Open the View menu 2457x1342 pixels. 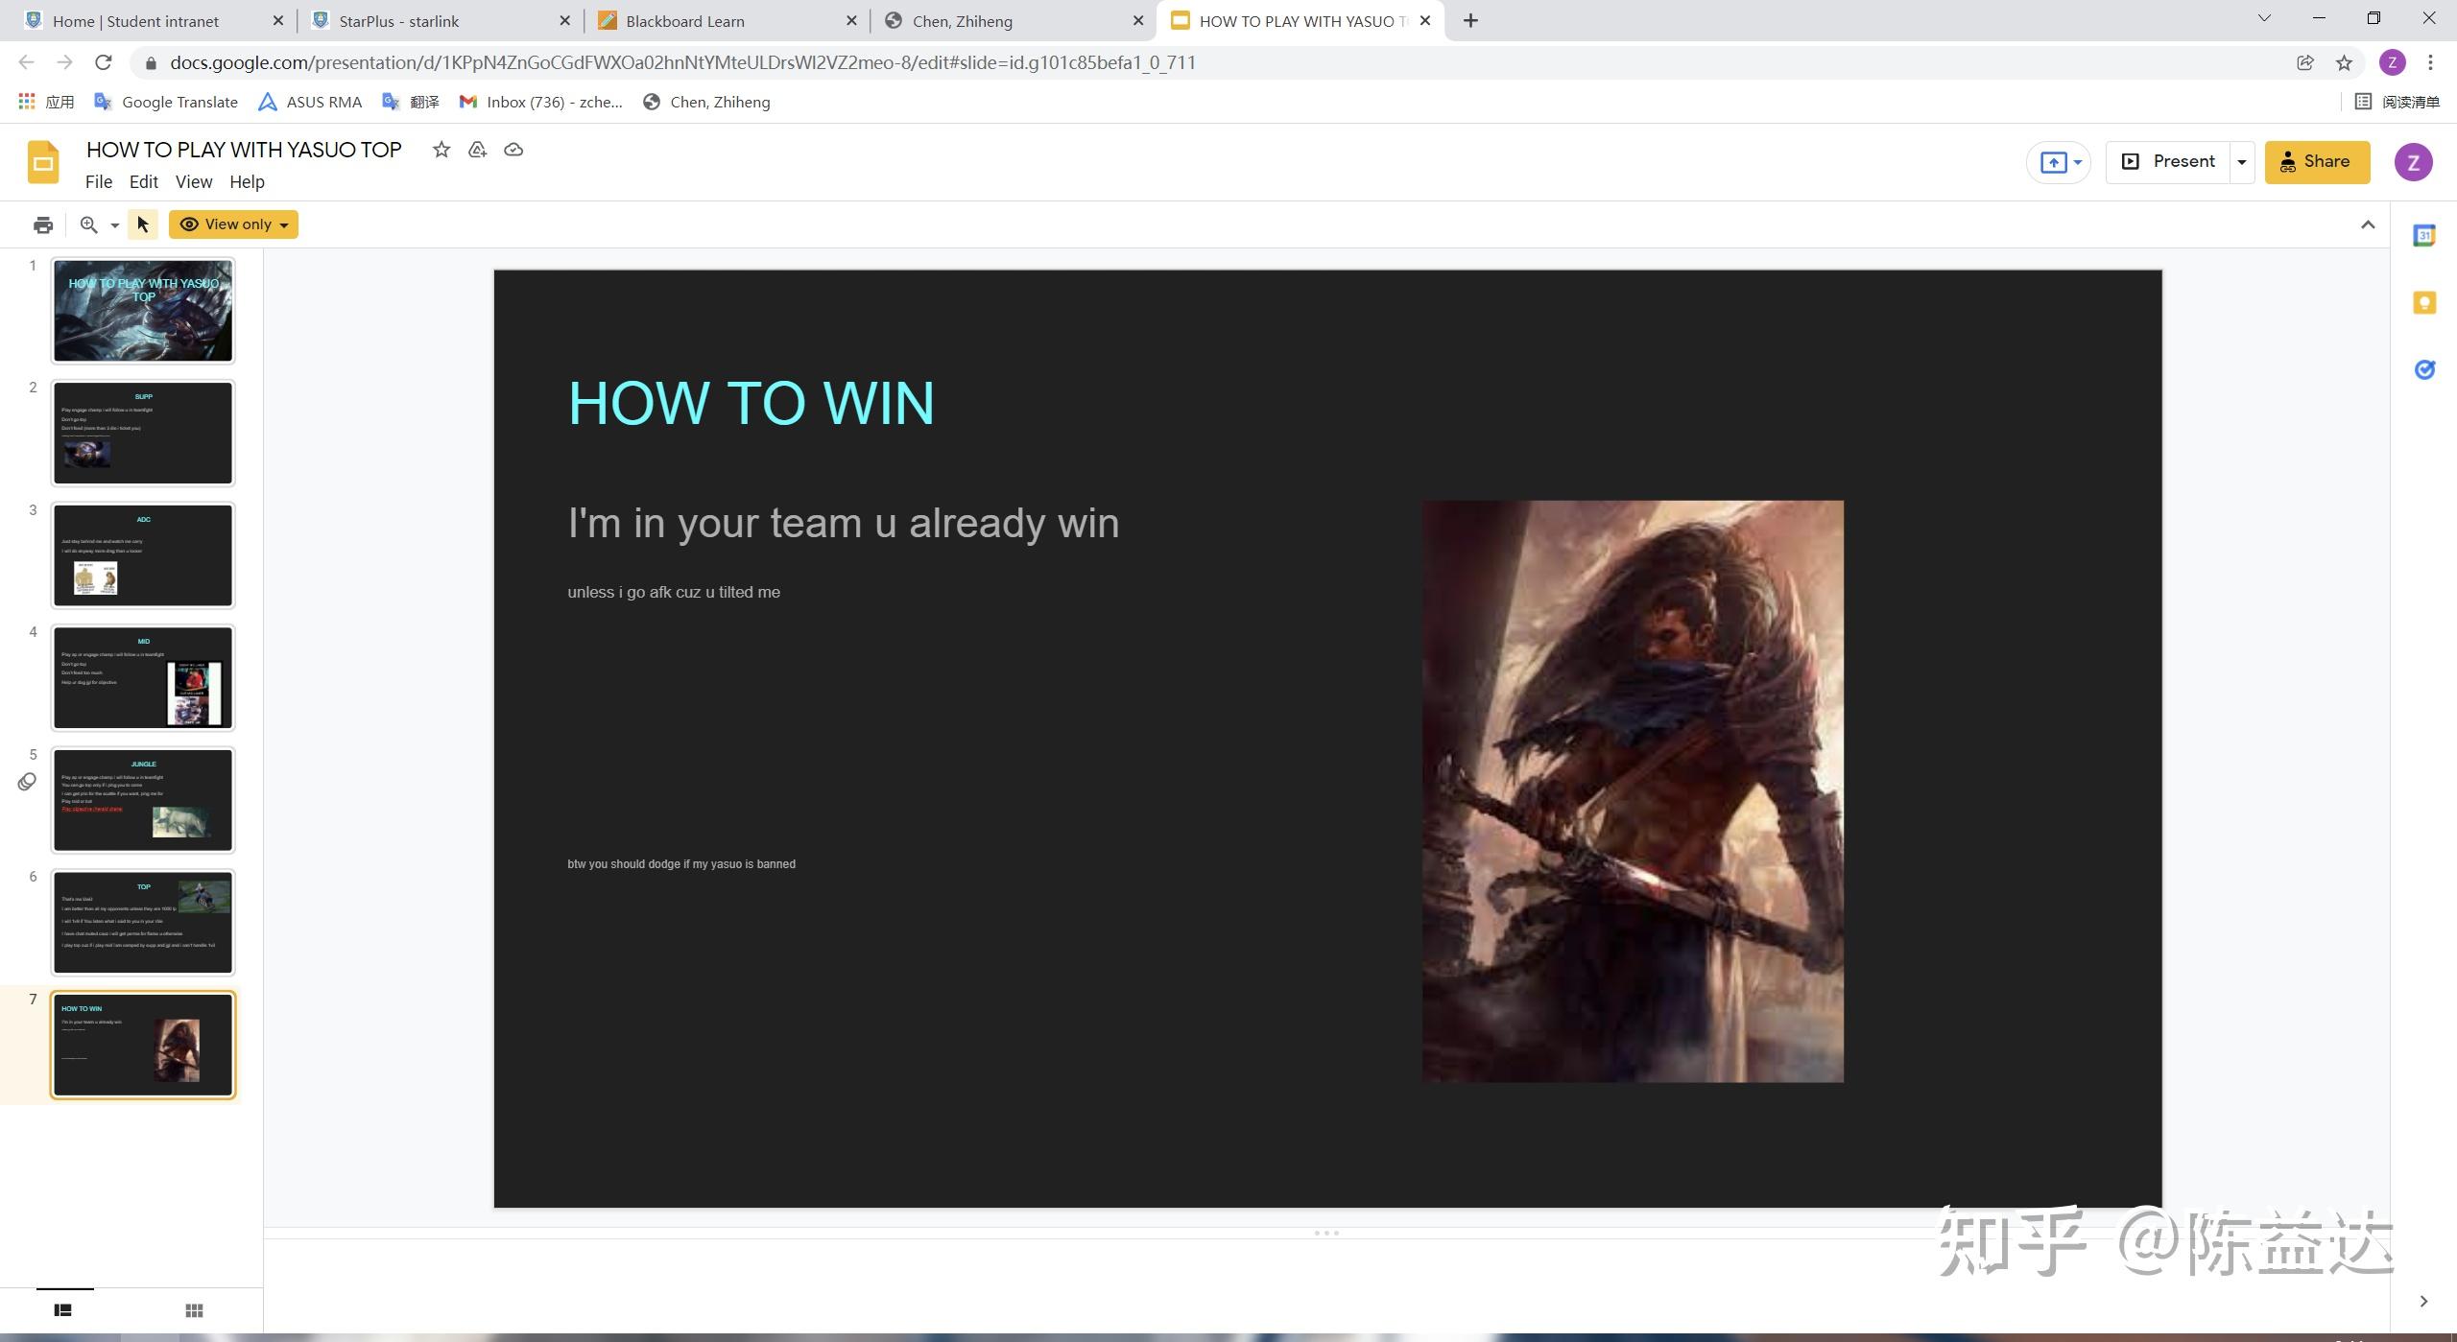pyautogui.click(x=193, y=182)
